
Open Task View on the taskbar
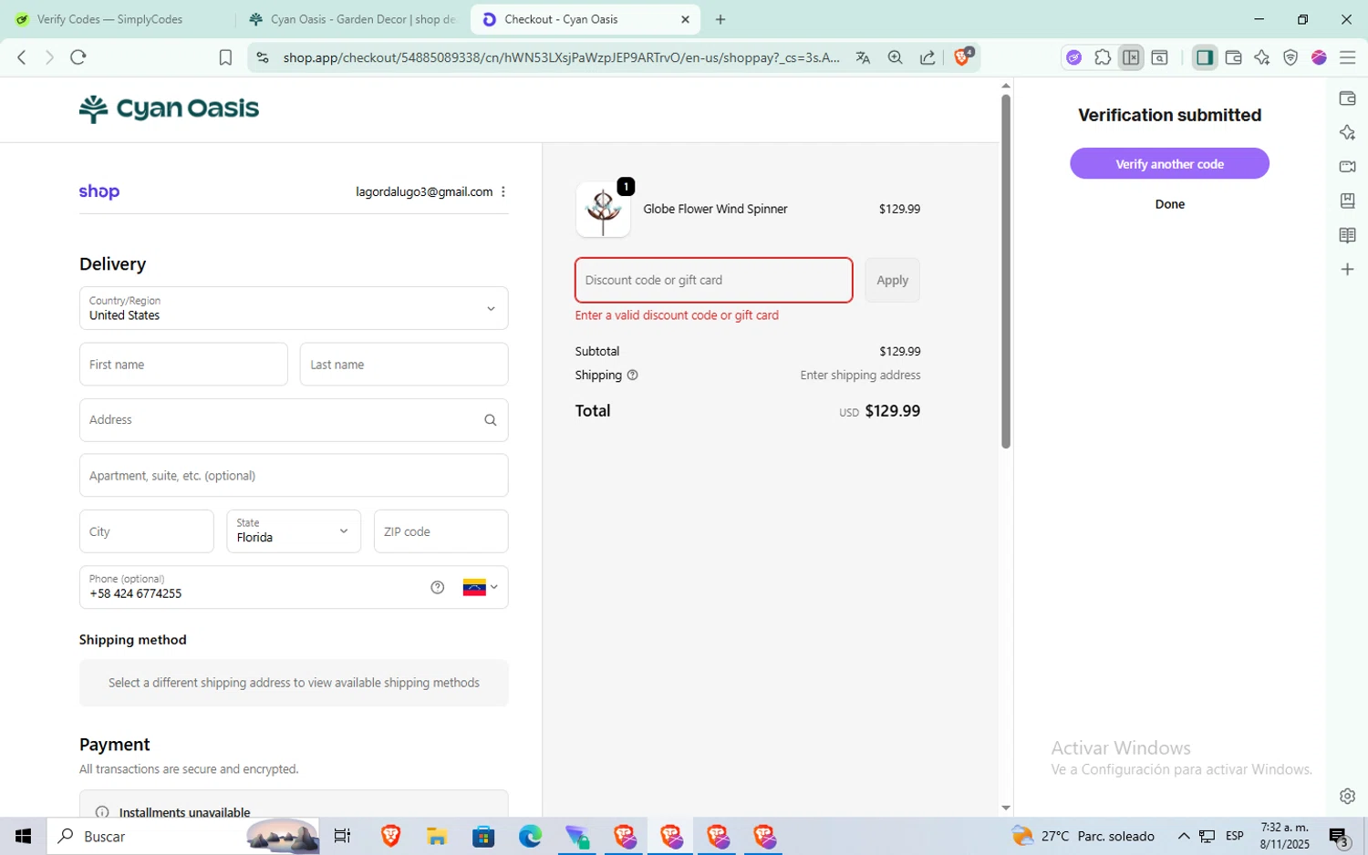(343, 836)
